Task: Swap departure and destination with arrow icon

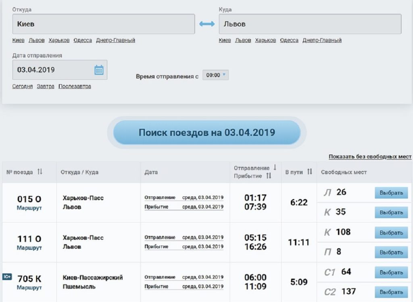Action: pyautogui.click(x=207, y=24)
